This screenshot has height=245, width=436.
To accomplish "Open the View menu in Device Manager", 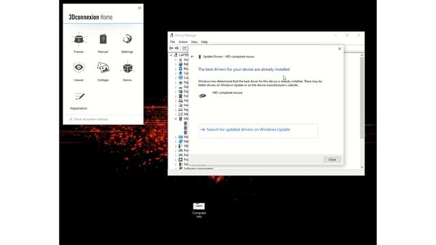I will tap(194, 42).
